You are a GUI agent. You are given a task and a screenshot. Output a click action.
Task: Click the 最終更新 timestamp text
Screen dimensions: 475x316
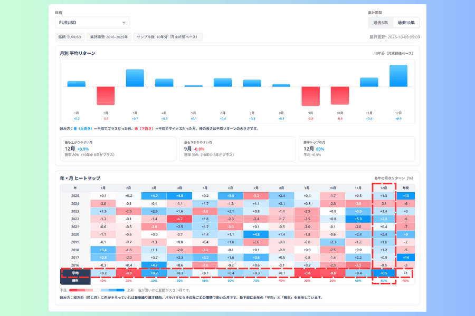(x=394, y=37)
